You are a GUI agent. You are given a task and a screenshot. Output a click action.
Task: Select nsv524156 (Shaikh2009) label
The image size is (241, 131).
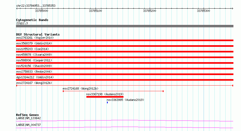34,66
